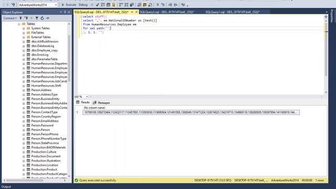This screenshot has width=336, height=189.
Task: Open the Activity Monitor from Object Explorer
Action: (x=48, y=18)
